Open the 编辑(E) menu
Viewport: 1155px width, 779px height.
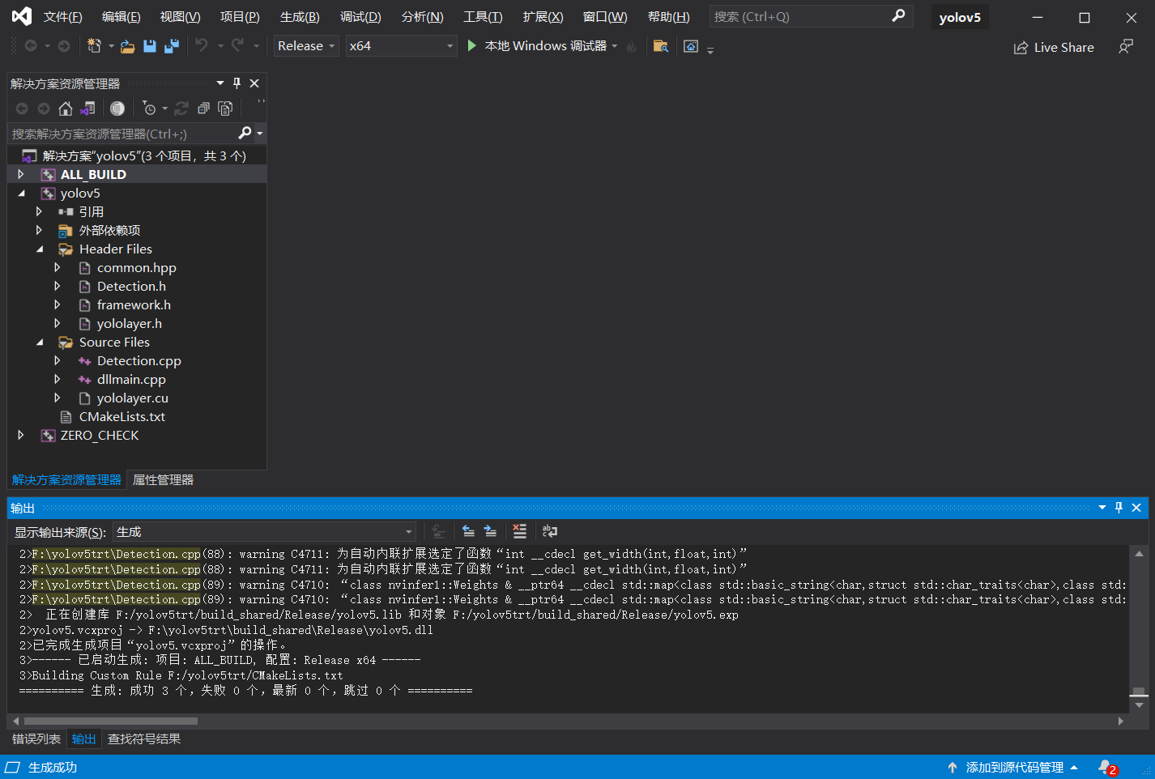coord(121,17)
